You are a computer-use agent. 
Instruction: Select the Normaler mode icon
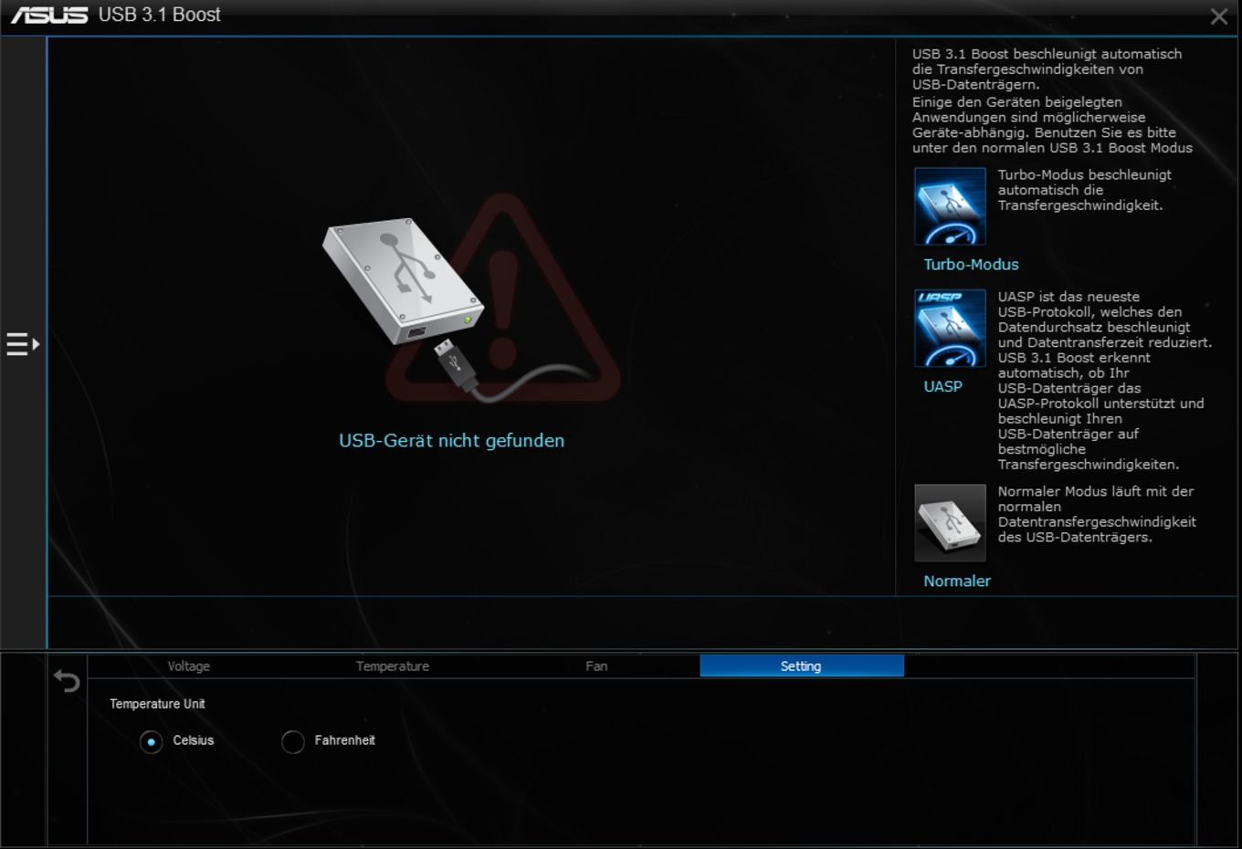[950, 523]
